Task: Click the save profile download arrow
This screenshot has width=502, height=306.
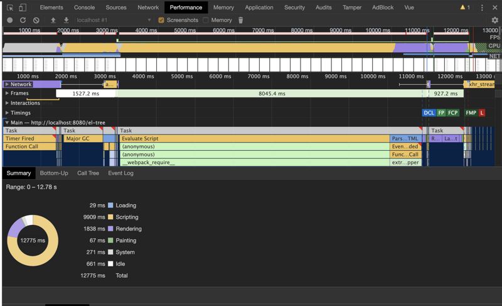Action: click(x=66, y=20)
